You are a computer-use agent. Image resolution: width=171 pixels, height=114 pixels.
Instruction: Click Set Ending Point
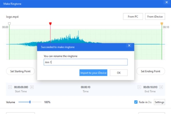point(150,71)
